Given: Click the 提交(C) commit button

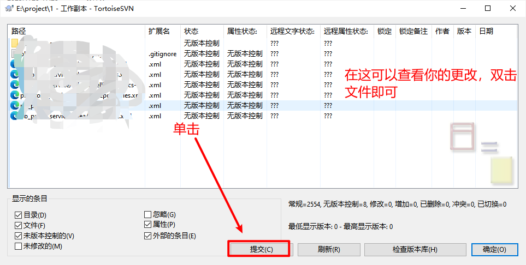Looking at the screenshot, I should (261, 250).
